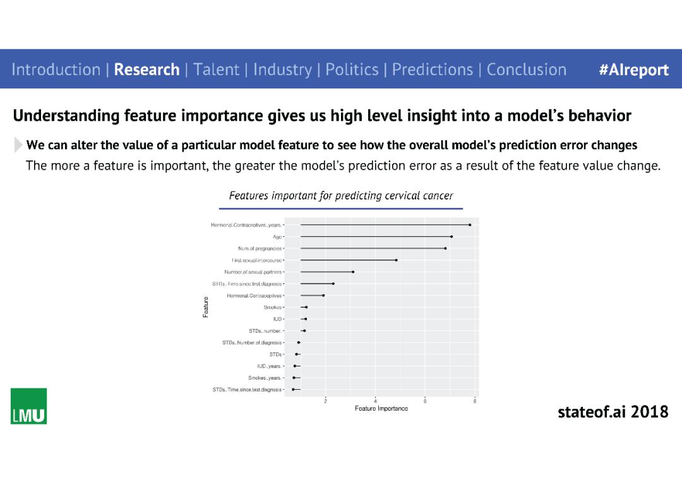Image resolution: width=682 pixels, height=482 pixels.
Task: Open the Introduction section tab
Action: 56,69
